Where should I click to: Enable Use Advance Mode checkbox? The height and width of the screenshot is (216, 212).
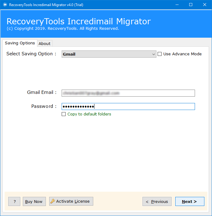click(x=159, y=54)
